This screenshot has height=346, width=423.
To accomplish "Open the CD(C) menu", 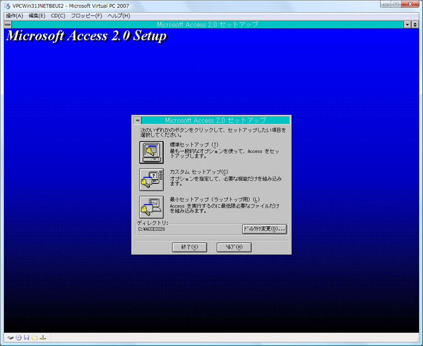I will [58, 16].
